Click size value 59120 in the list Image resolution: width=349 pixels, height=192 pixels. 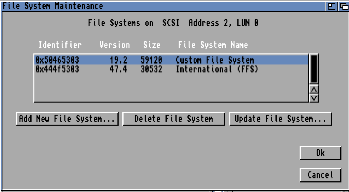(x=151, y=60)
